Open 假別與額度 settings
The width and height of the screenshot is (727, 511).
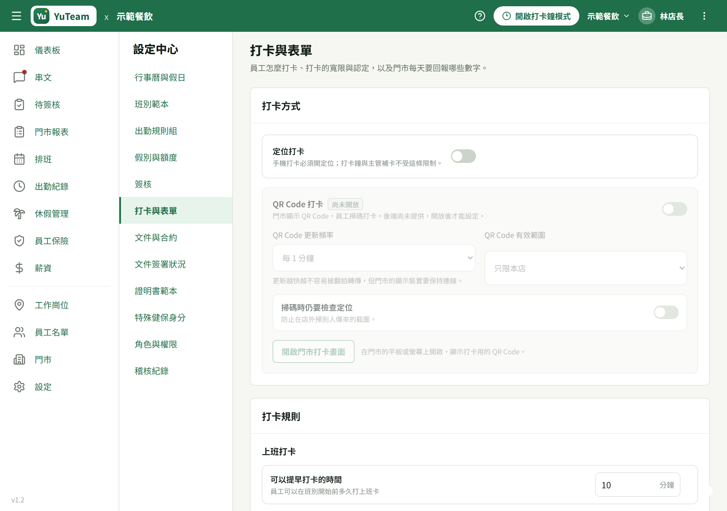pyautogui.click(x=176, y=157)
